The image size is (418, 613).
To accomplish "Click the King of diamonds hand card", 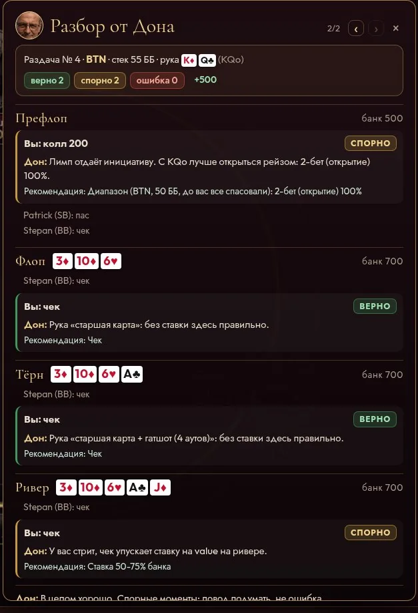I will coord(189,60).
